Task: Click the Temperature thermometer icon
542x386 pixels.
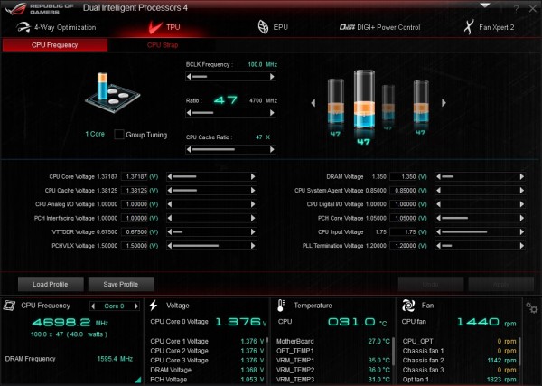Action: point(281,306)
